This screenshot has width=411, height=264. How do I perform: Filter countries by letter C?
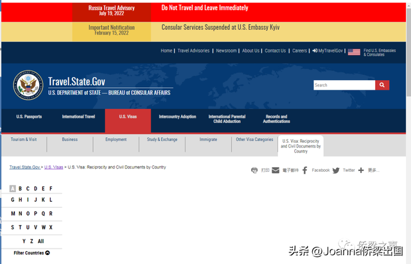(28, 188)
